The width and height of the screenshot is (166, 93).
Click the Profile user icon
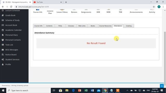(x=3, y=64)
